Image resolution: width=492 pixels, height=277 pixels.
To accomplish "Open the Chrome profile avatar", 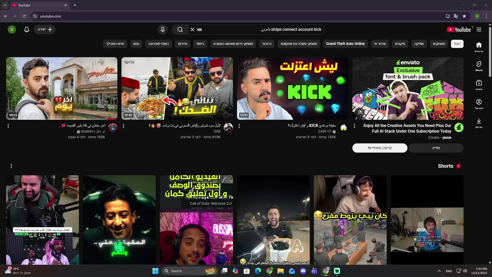I will [477, 16].
